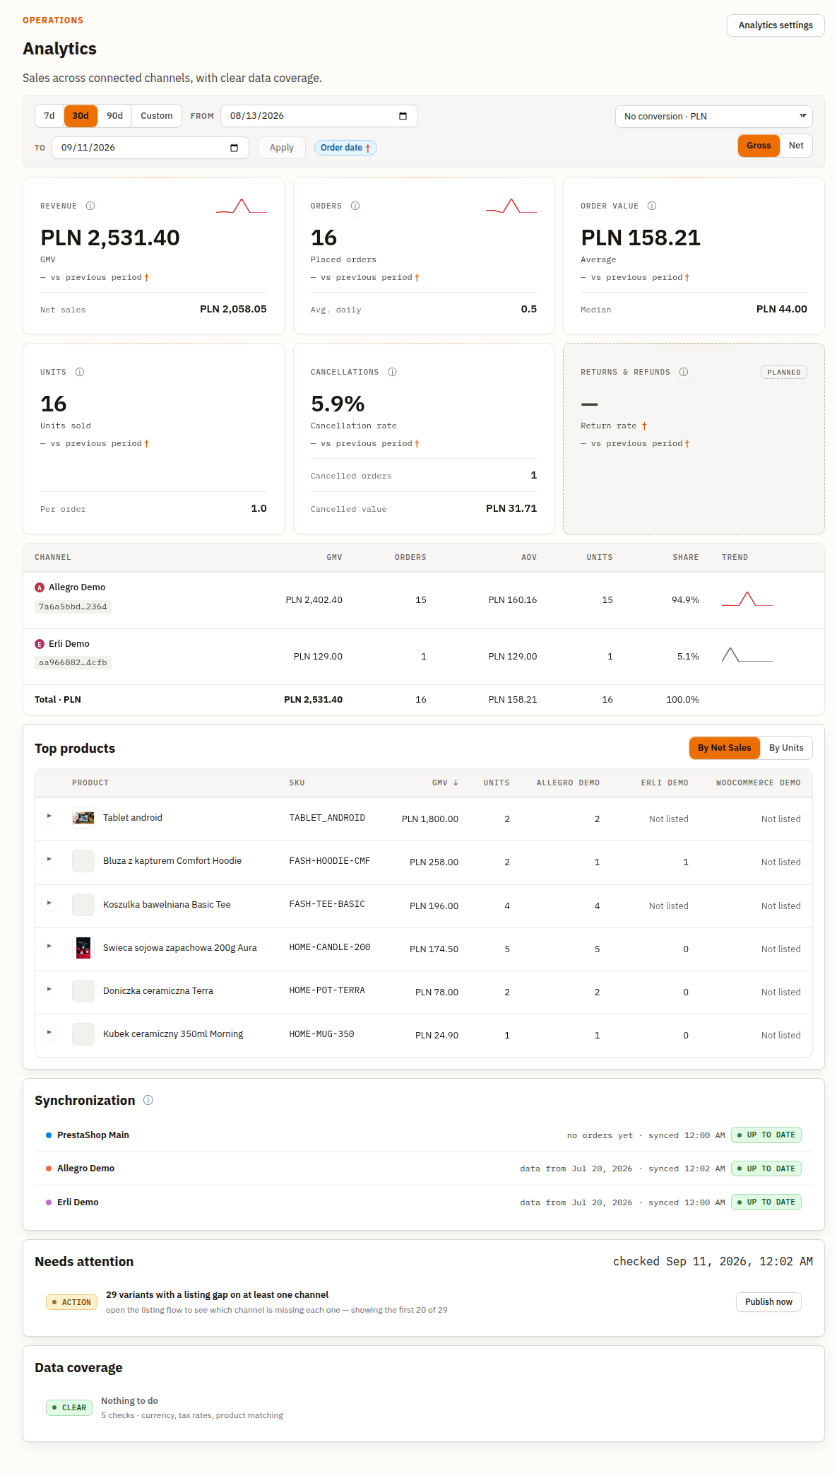The height and width of the screenshot is (1476, 837).
Task: Click the PLN 2,058.05 net sales value
Action: (233, 309)
